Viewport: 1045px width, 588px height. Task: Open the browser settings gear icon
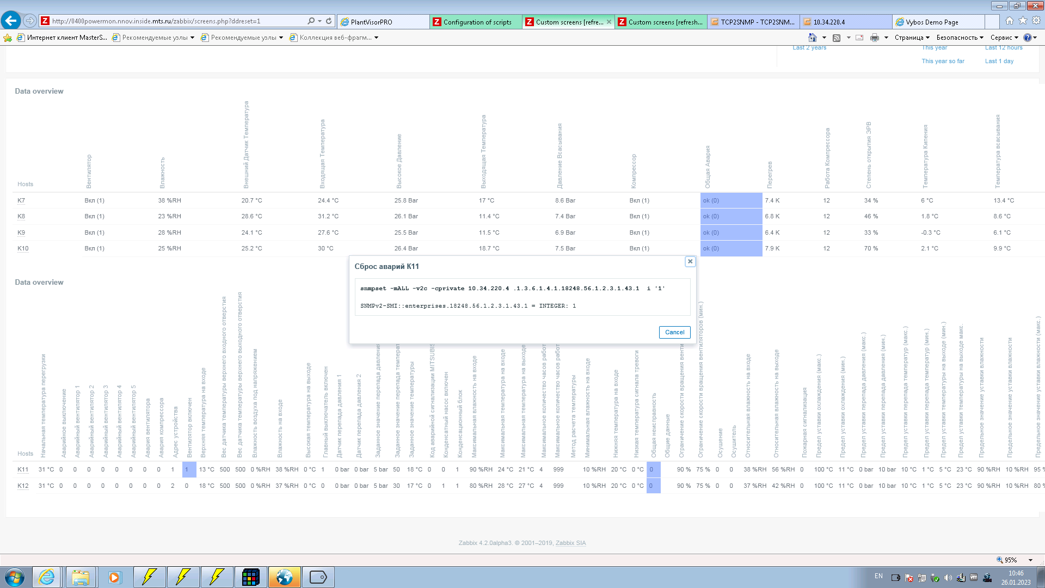point(1036,21)
